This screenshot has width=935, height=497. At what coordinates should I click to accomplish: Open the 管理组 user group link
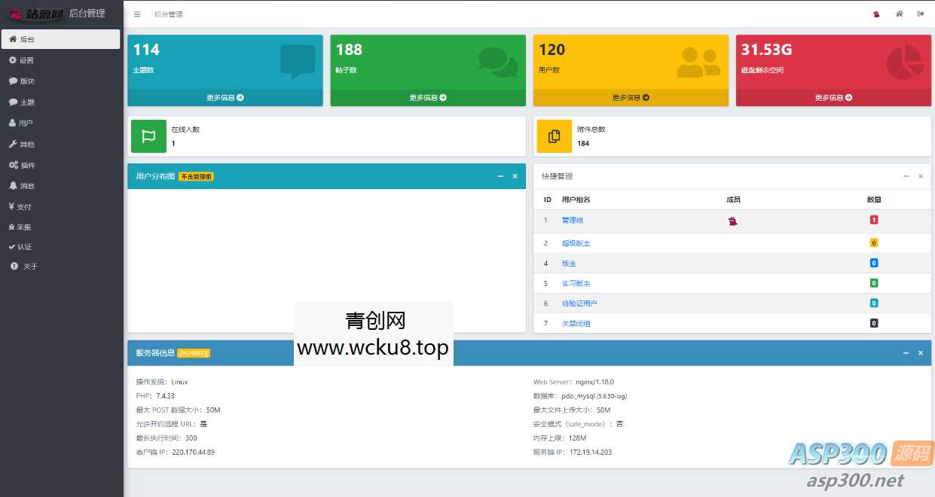572,221
